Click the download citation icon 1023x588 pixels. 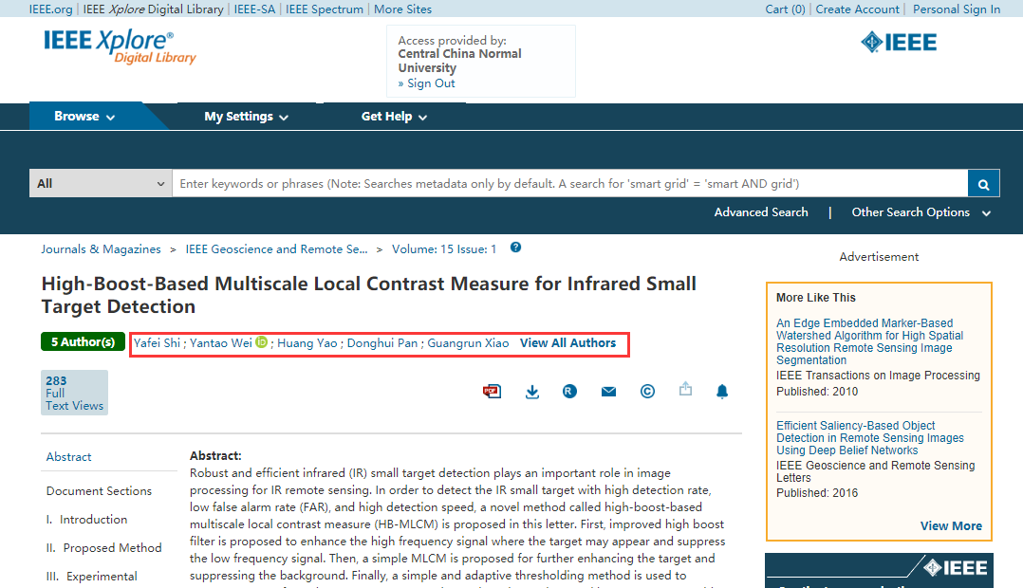pyautogui.click(x=532, y=391)
